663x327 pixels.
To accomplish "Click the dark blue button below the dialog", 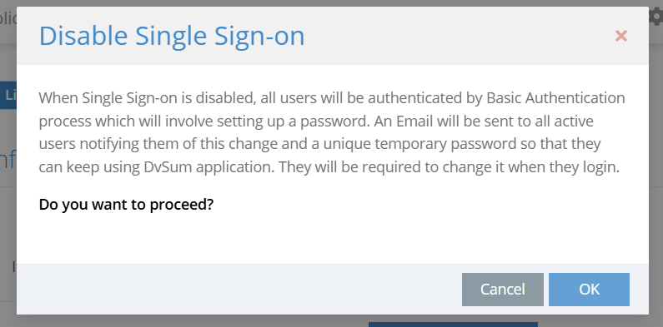I will point(453,325).
